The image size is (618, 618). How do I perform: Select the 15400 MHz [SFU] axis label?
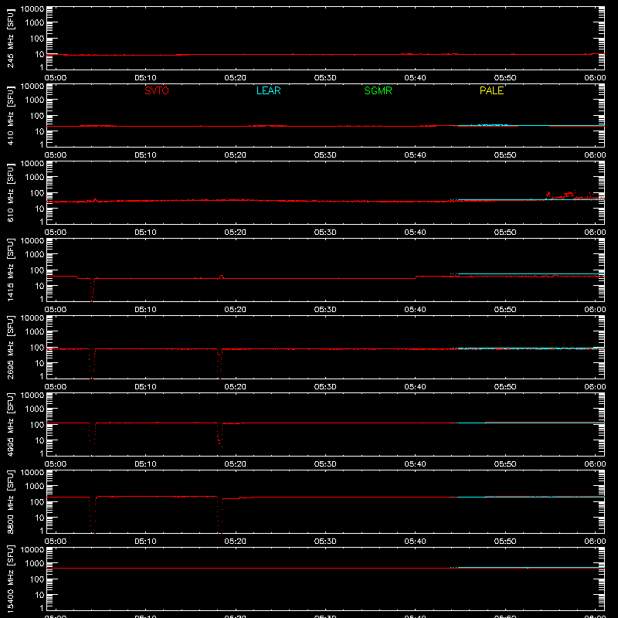coord(11,579)
